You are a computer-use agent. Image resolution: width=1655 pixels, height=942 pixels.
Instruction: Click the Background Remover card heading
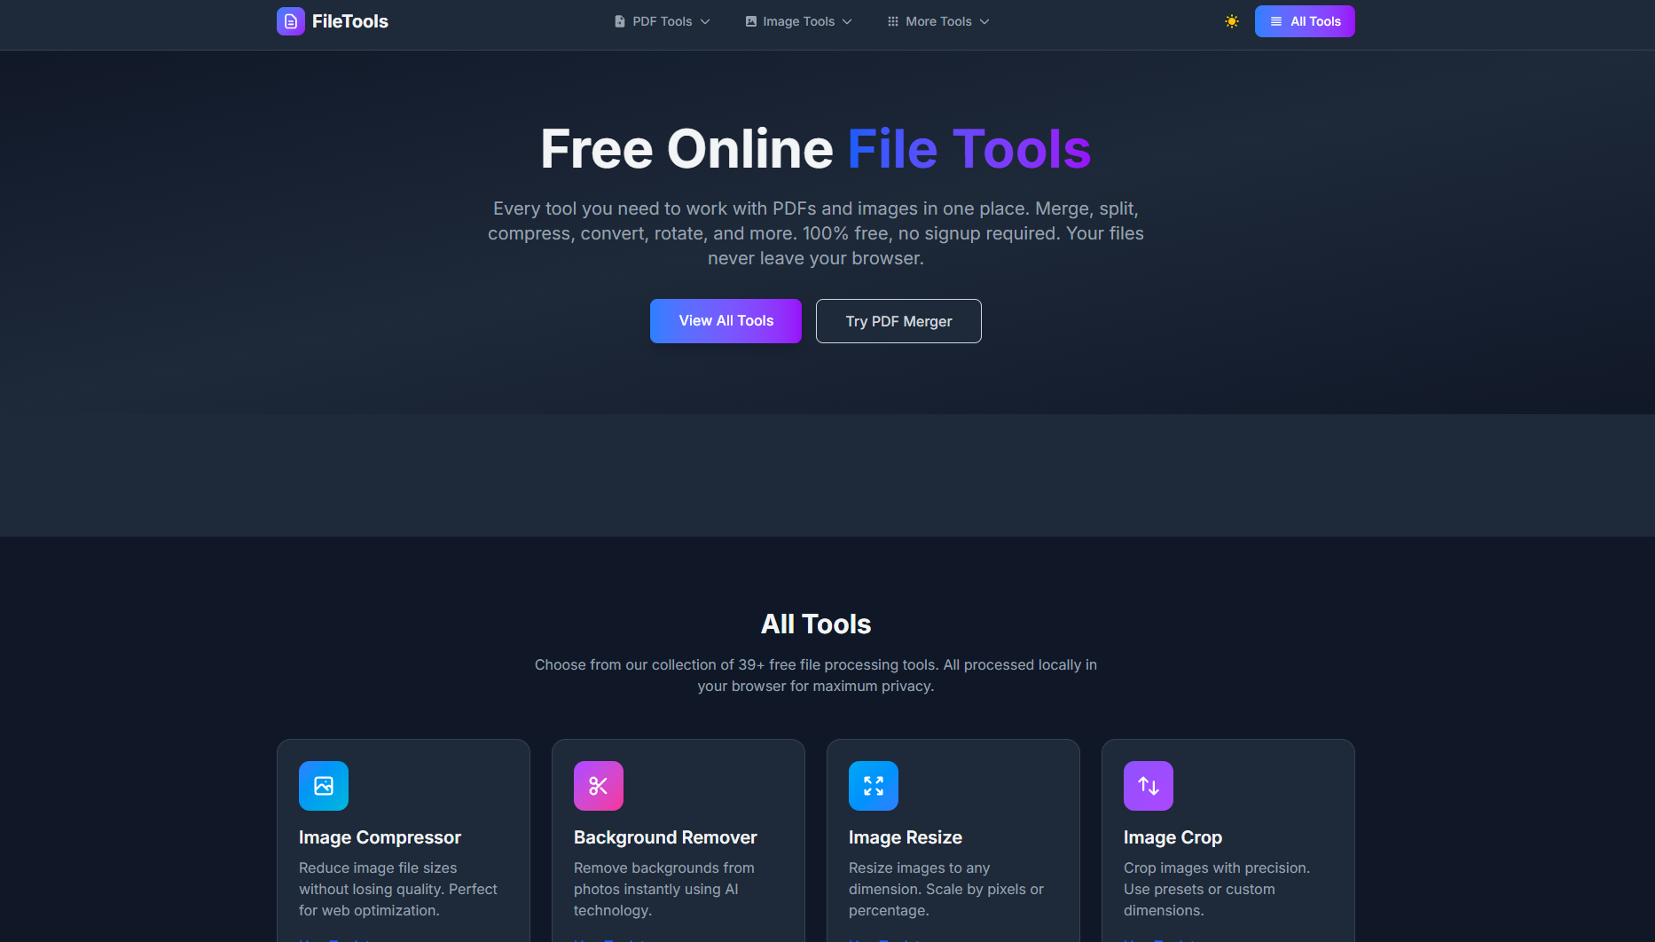pos(665,836)
